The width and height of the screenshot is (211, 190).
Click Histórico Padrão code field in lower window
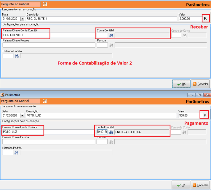pos(8,152)
